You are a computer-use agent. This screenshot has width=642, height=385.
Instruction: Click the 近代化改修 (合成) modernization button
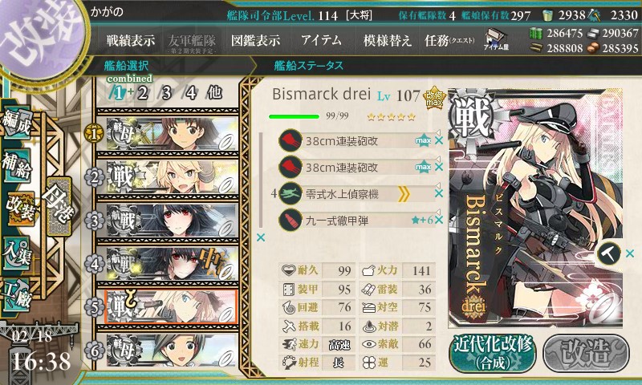tap(493, 353)
